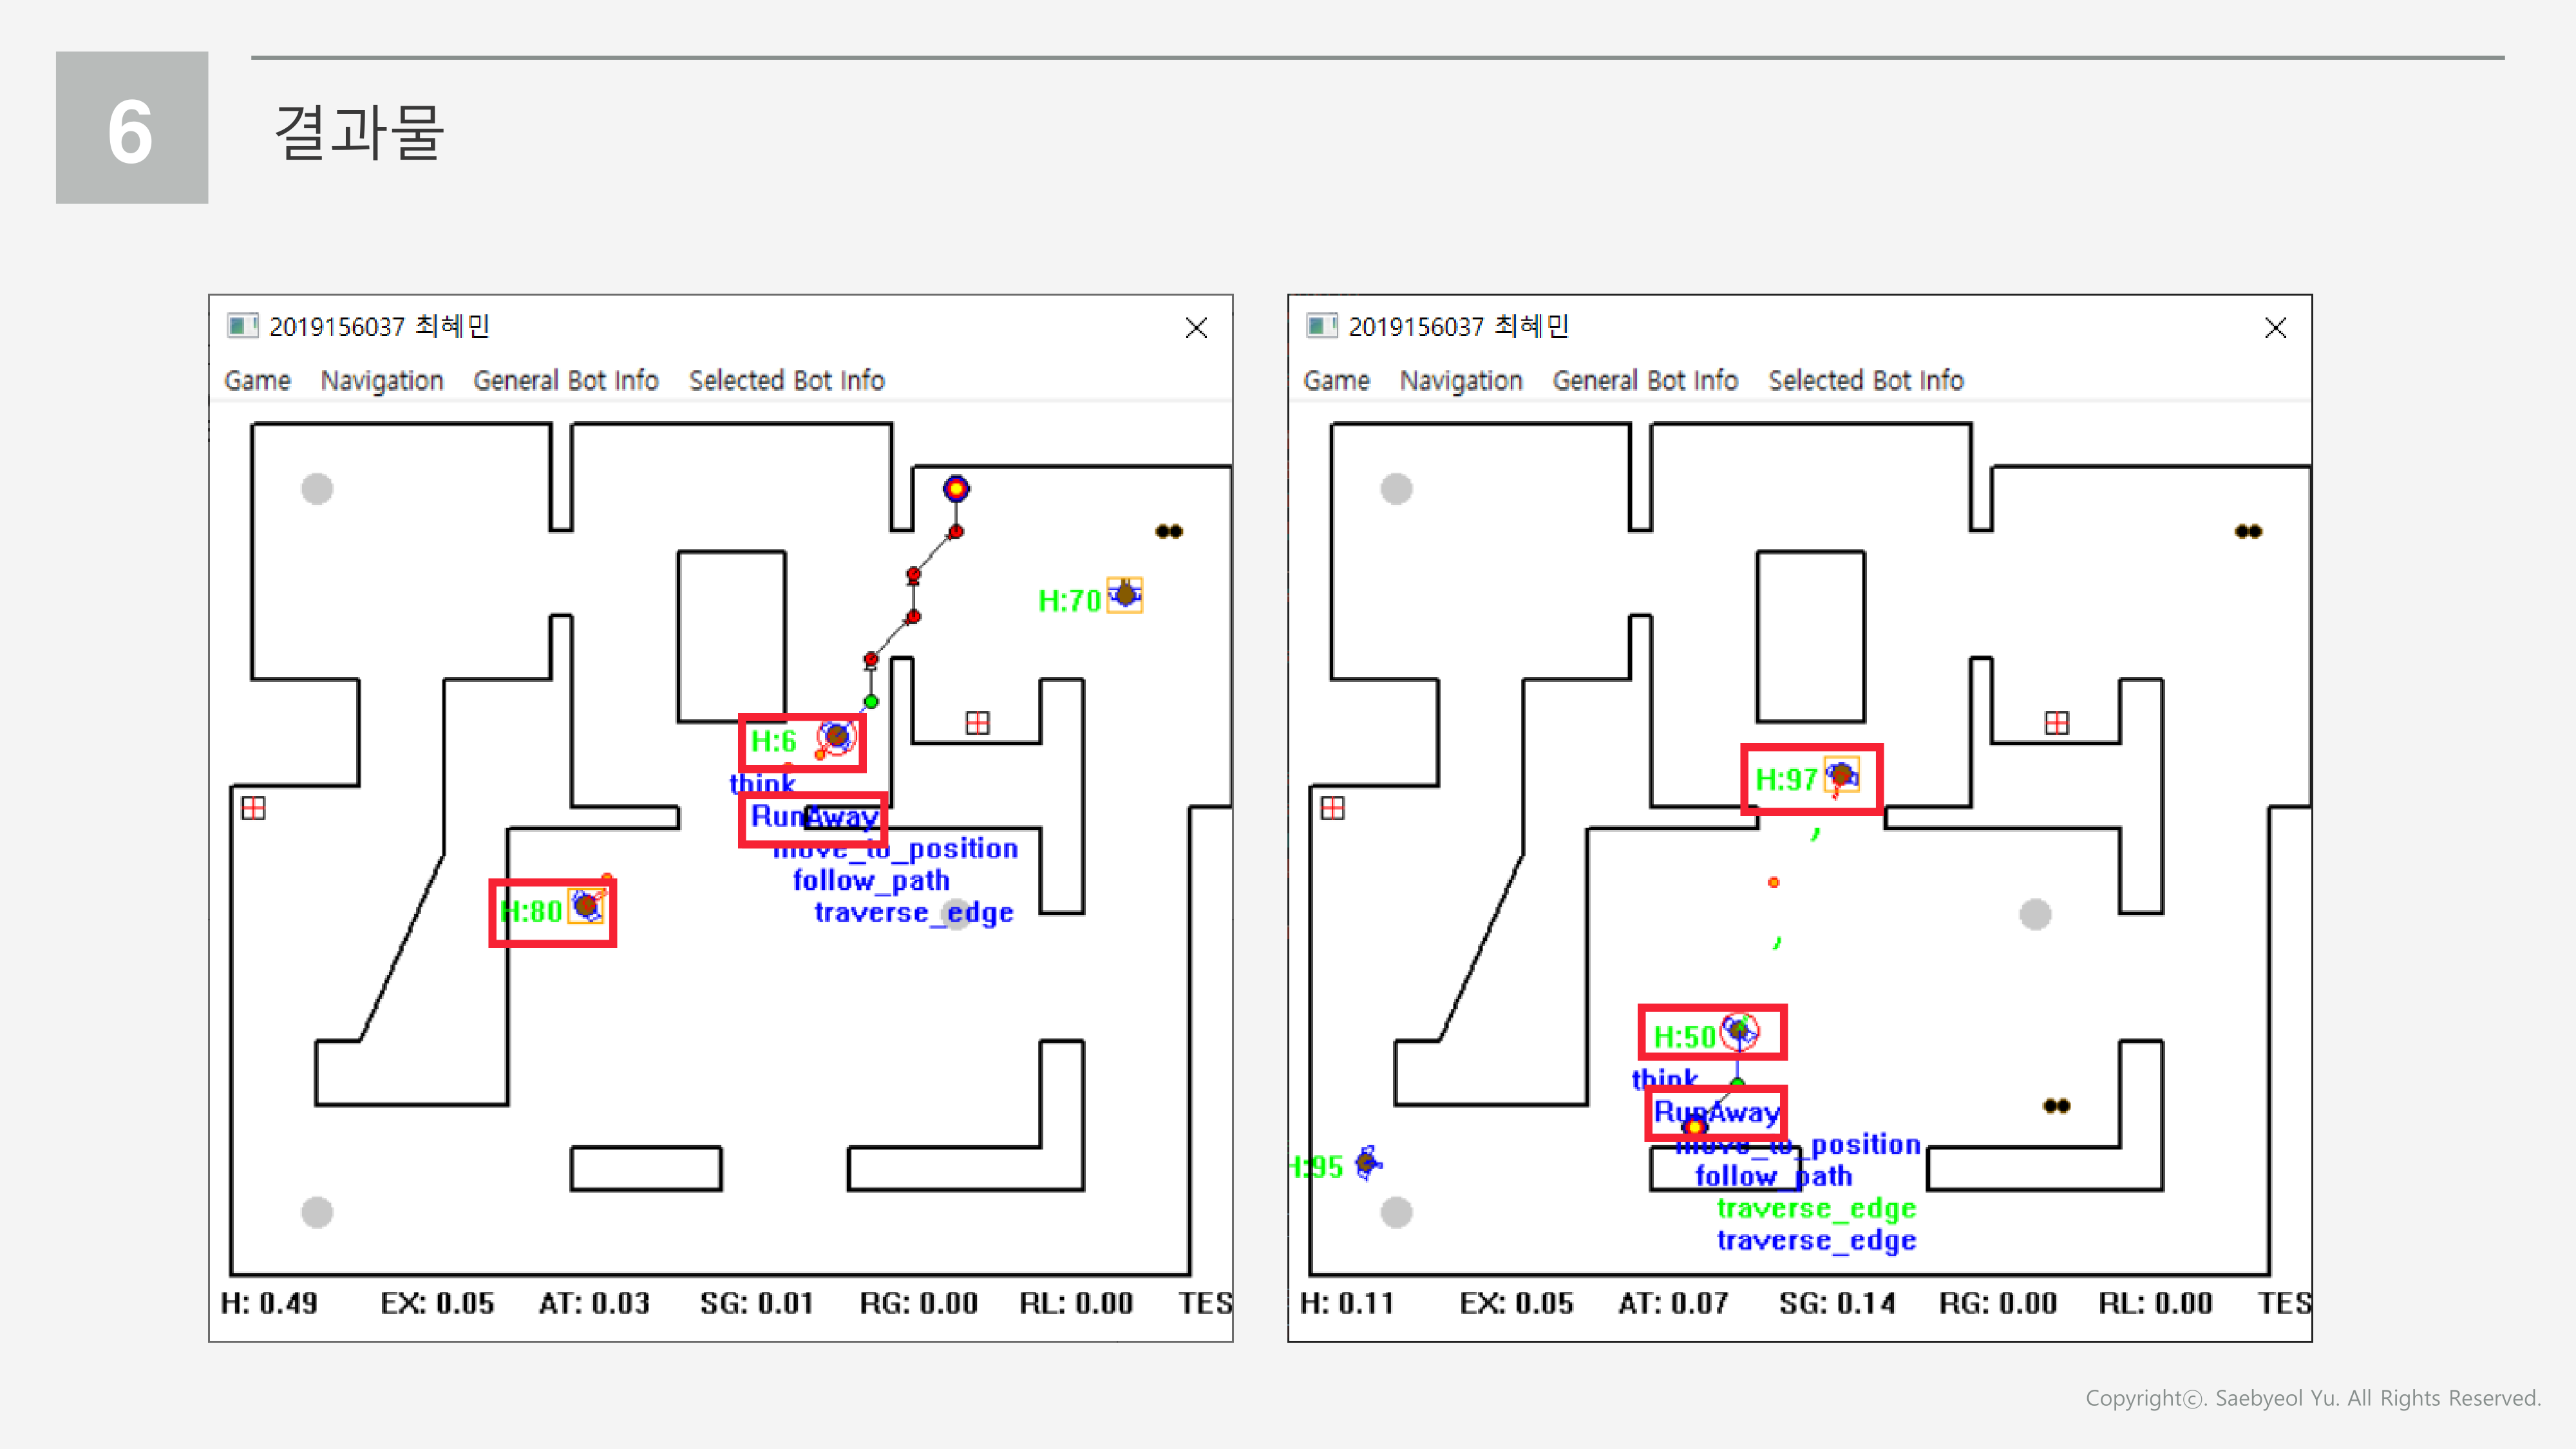Screen dimensions: 2576x1449
Task: Open the Navigation menu in the right window
Action: coord(1462,380)
